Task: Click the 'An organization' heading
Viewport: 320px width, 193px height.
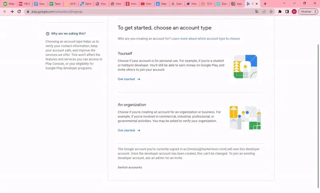Action: tap(132, 105)
